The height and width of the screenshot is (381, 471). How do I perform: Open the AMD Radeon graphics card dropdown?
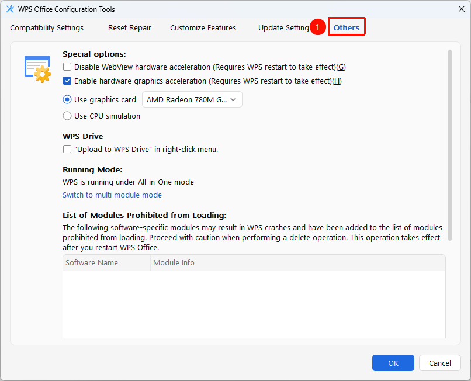(192, 99)
